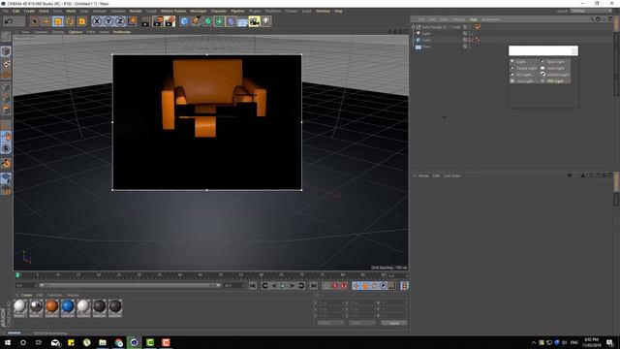Select the blue material sphere
This screenshot has width=620, height=349.
(x=68, y=306)
